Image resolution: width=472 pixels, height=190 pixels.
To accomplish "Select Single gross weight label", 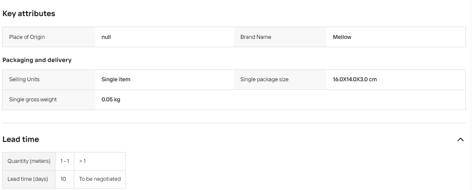I will pyautogui.click(x=33, y=99).
